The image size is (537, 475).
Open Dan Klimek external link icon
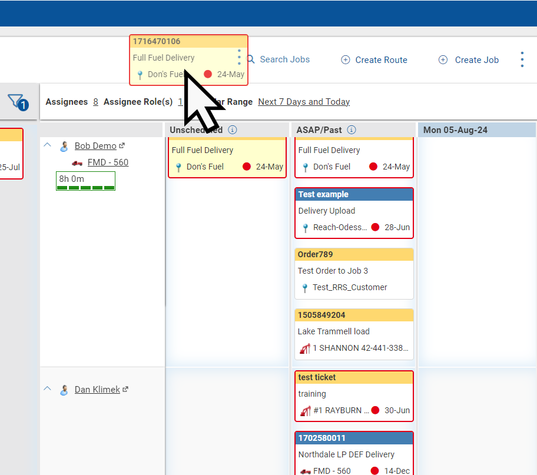(x=125, y=389)
